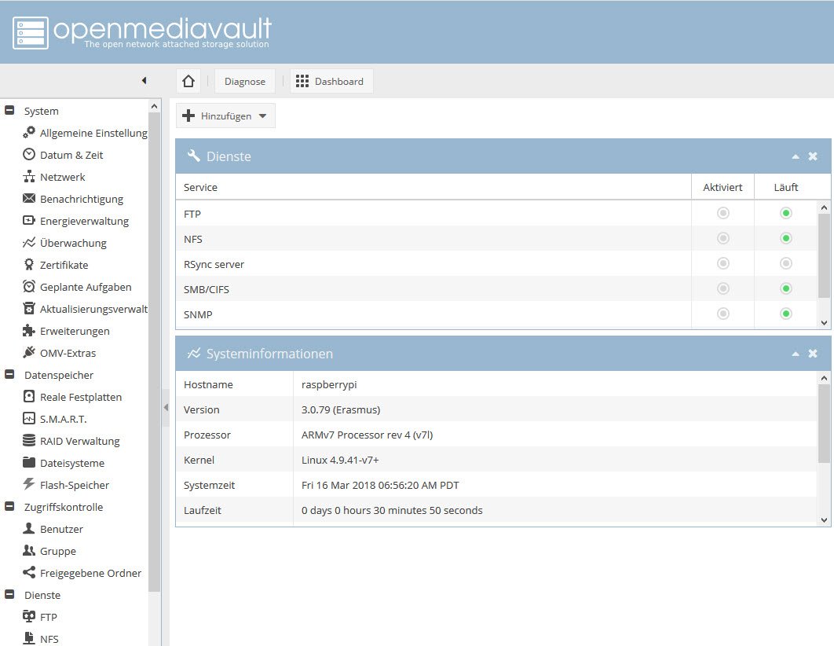Click Systeminformationen scroll down arrow
Image resolution: width=834 pixels, height=646 pixels.
pos(824,520)
